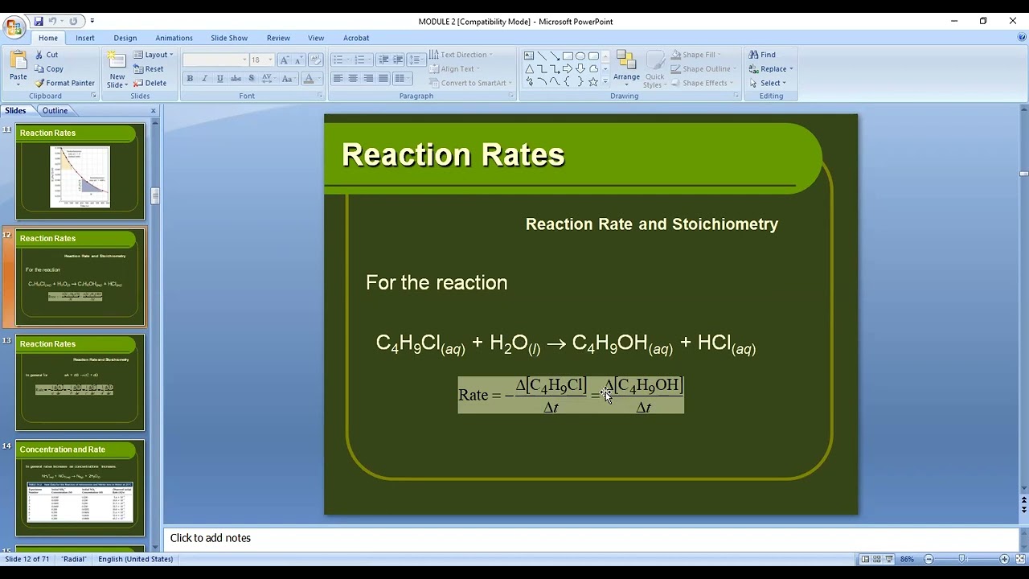
Task: Decrease the font size
Action: (298, 60)
